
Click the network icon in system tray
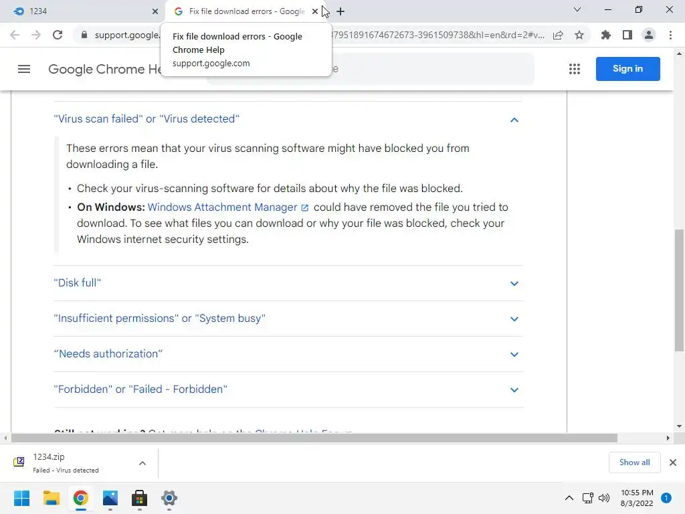point(587,498)
